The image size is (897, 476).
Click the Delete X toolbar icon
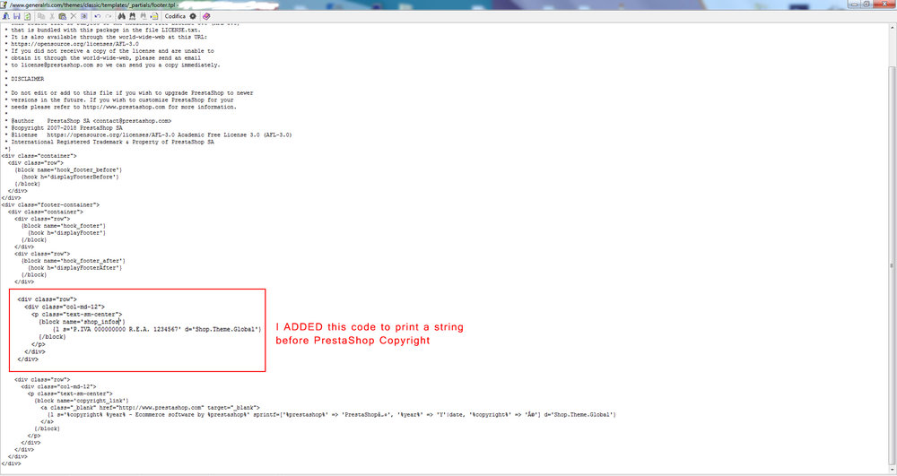(x=74, y=16)
